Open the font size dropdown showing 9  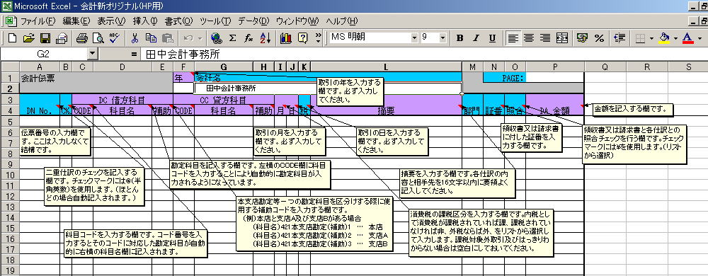[x=442, y=38]
